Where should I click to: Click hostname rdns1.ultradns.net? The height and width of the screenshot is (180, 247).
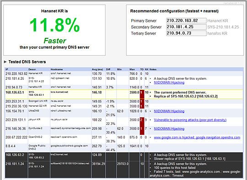point(61,111)
